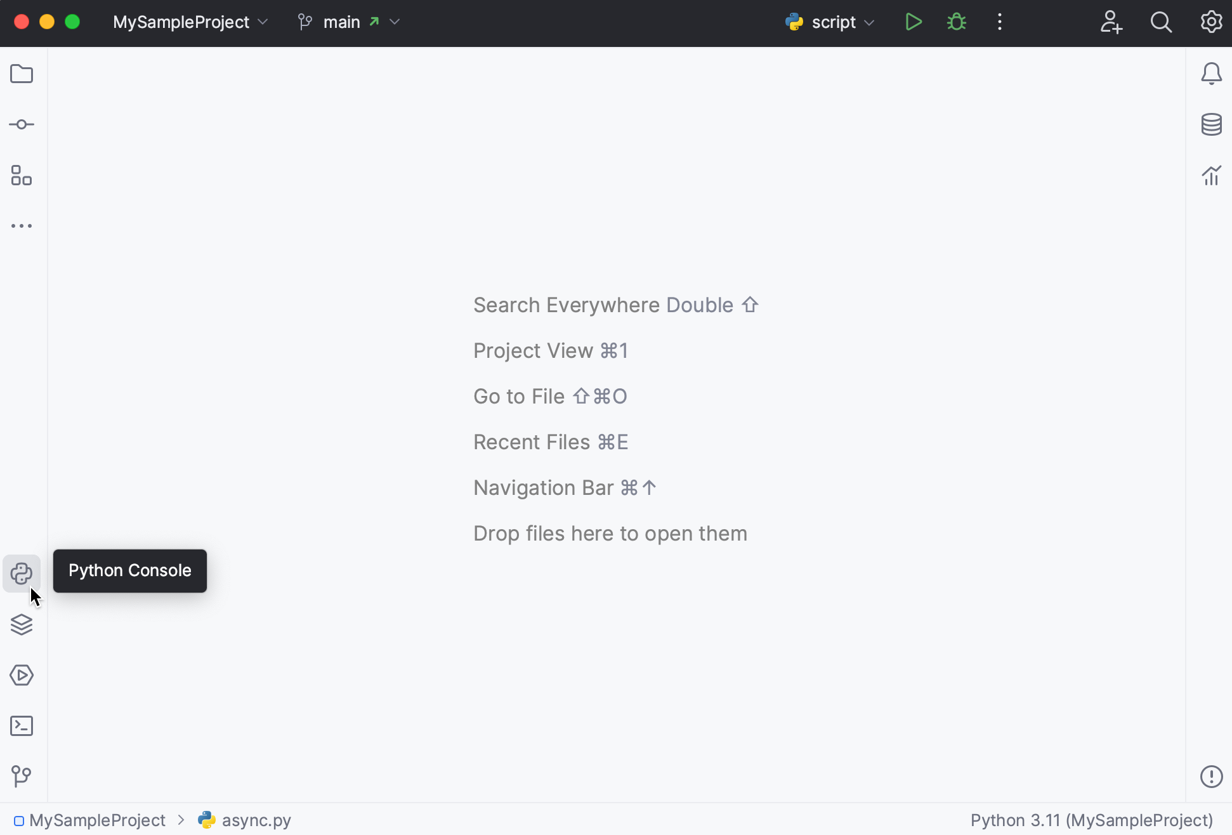1232x835 pixels.
Task: Open Search Everywhere with double Shift
Action: 616,304
